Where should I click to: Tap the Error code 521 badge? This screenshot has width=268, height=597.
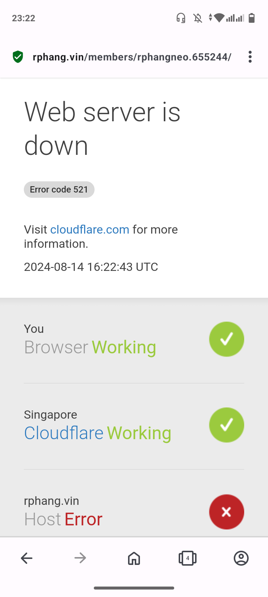coord(59,190)
